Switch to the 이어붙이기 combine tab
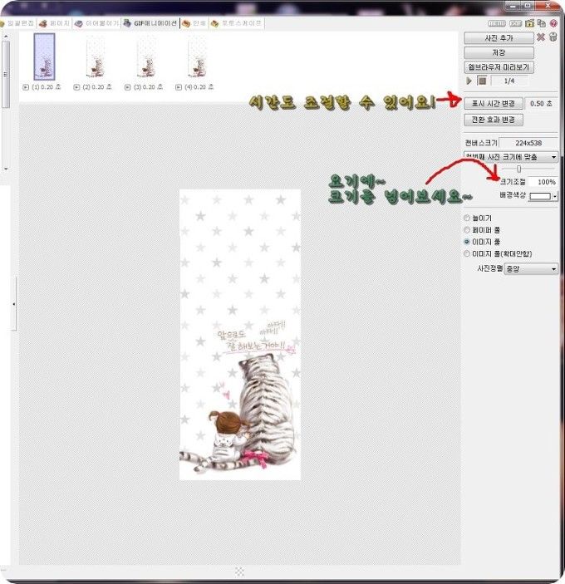Screen dimensions: 565x584 (96, 23)
